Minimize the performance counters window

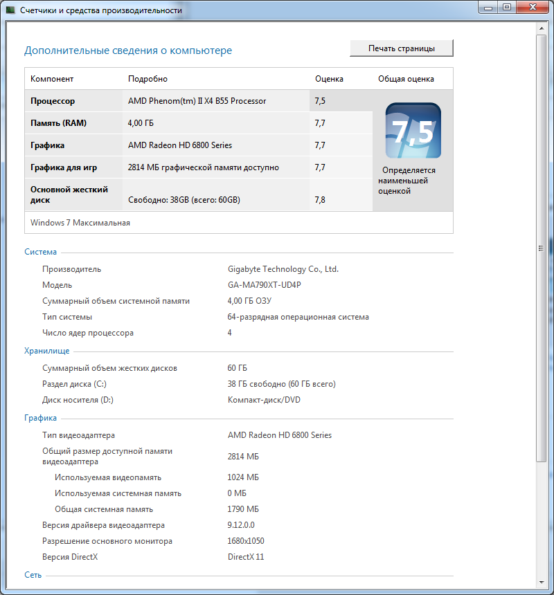coord(488,7)
